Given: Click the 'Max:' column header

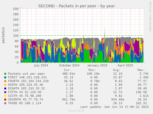Looking at the screenshot, I should pos(141,70).
